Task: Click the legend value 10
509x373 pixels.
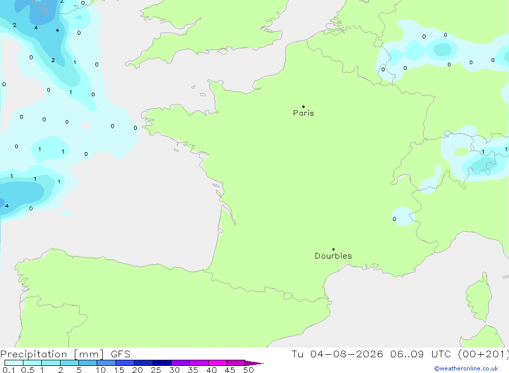Action: tap(101, 370)
